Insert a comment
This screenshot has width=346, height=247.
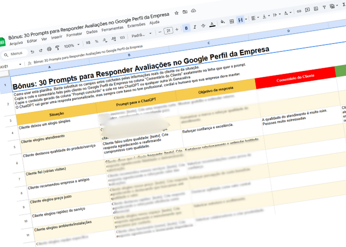(x=307, y=10)
